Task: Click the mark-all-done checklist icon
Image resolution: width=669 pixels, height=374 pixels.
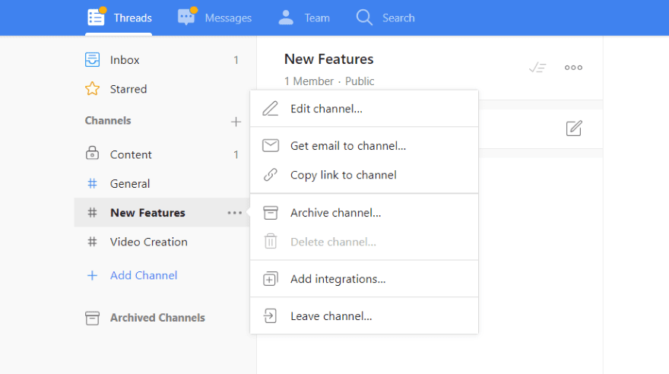Action: 537,68
